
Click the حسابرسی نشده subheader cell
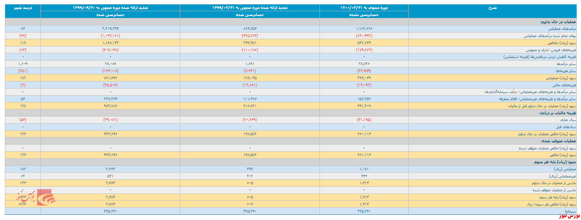coord(364,15)
